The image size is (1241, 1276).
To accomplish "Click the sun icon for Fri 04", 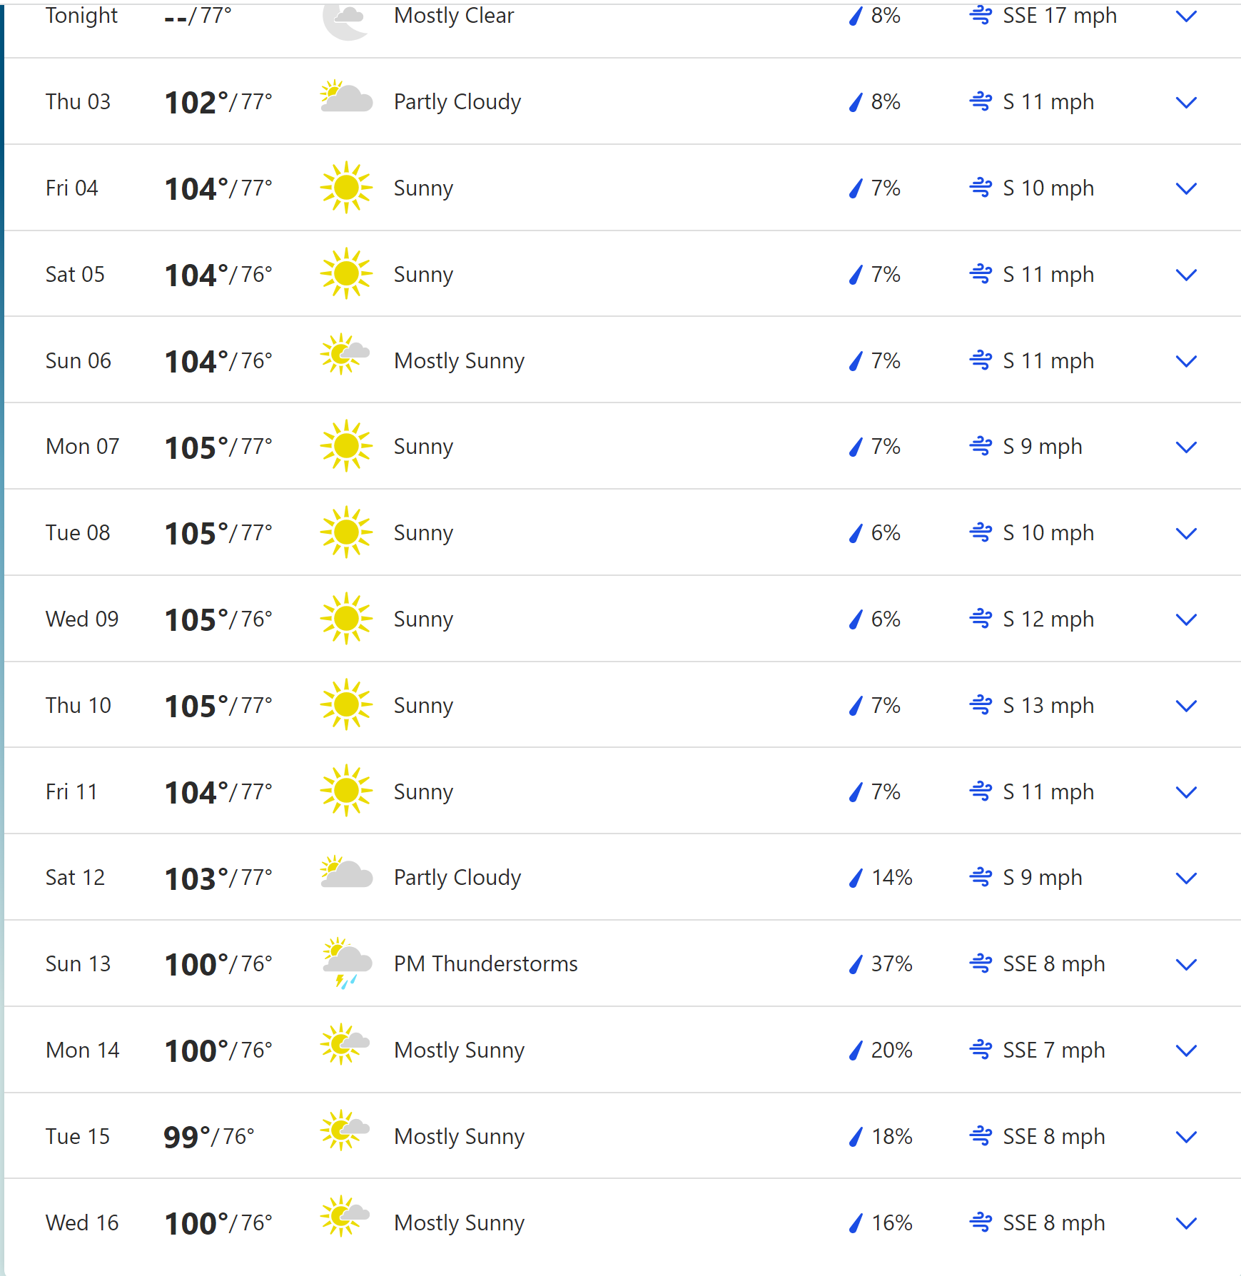I will [x=346, y=187].
